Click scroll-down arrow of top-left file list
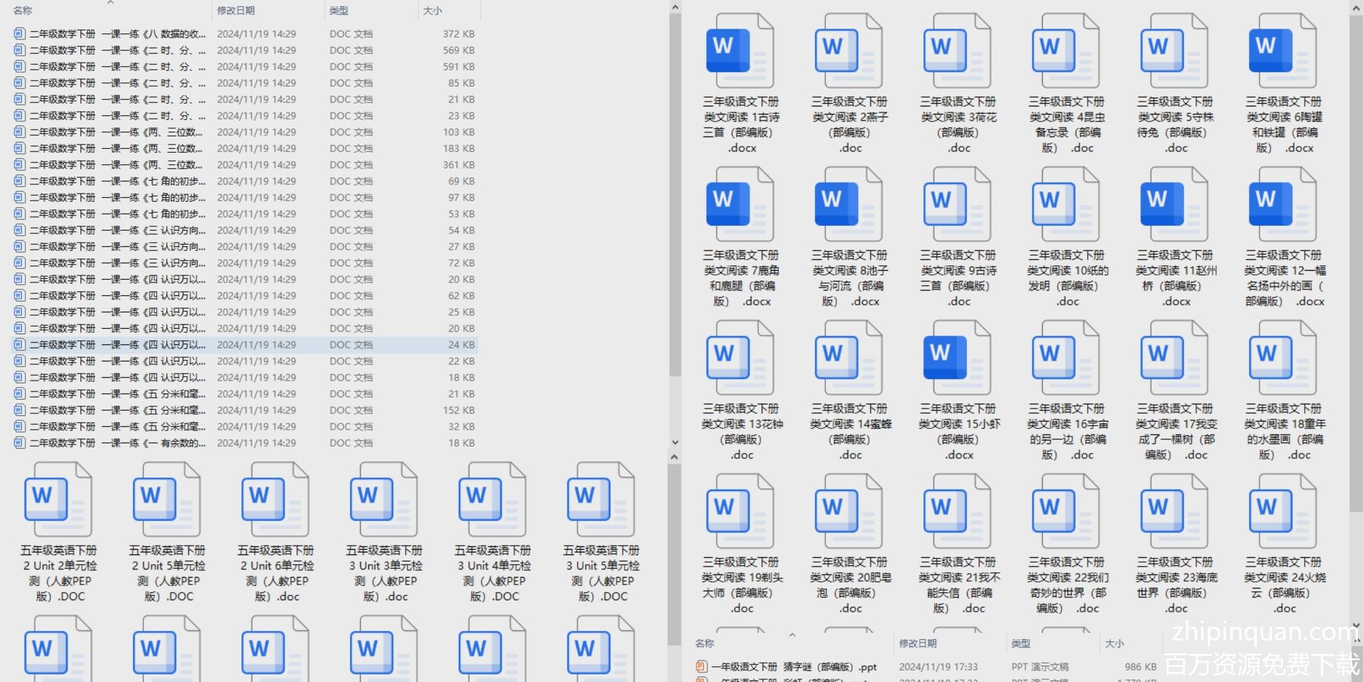Viewport: 1364px width, 682px height. click(x=674, y=442)
